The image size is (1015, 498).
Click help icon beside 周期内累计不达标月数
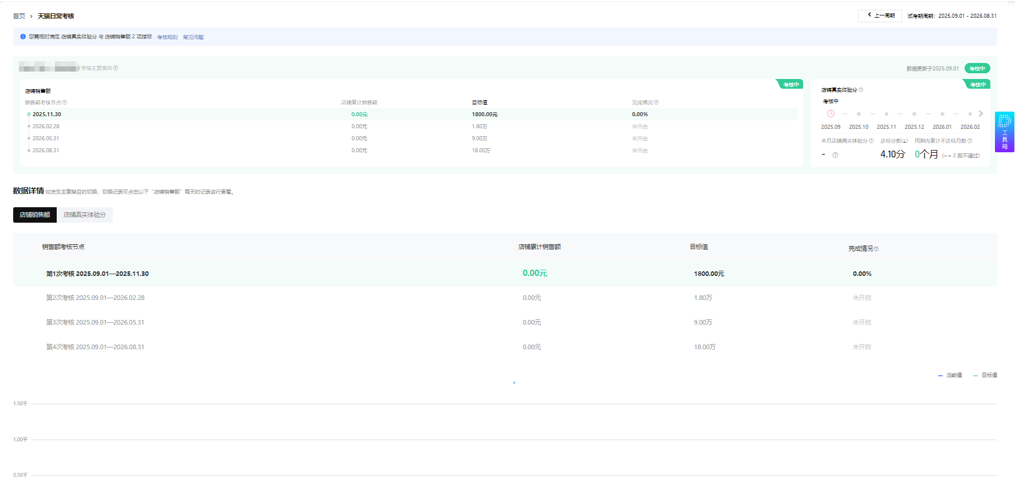(970, 141)
